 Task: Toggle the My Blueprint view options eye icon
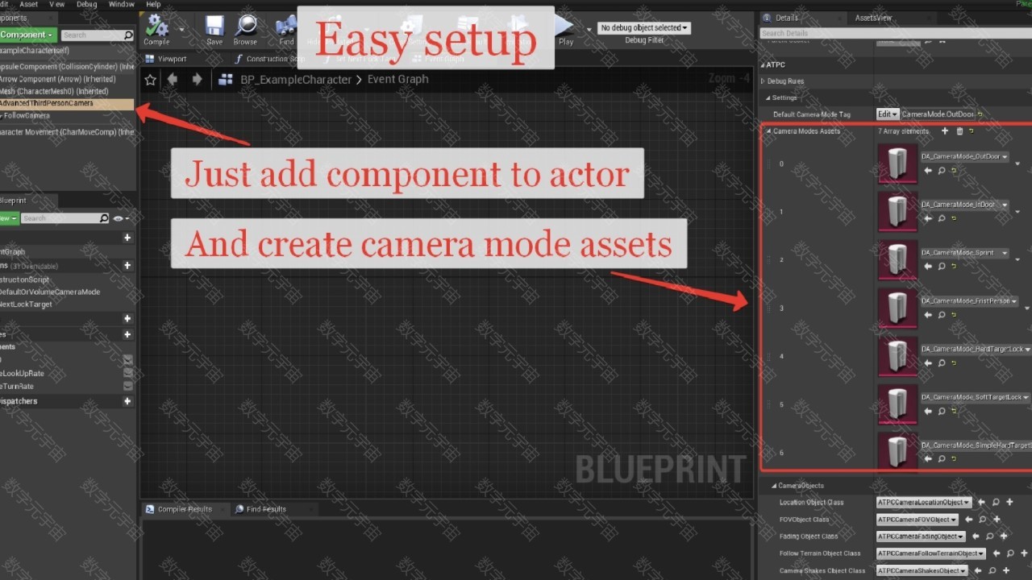119,218
